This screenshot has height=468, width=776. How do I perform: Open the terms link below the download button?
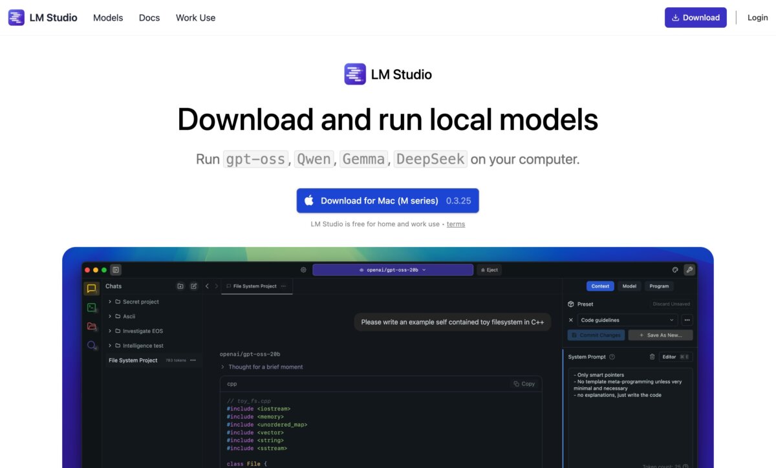pos(455,224)
